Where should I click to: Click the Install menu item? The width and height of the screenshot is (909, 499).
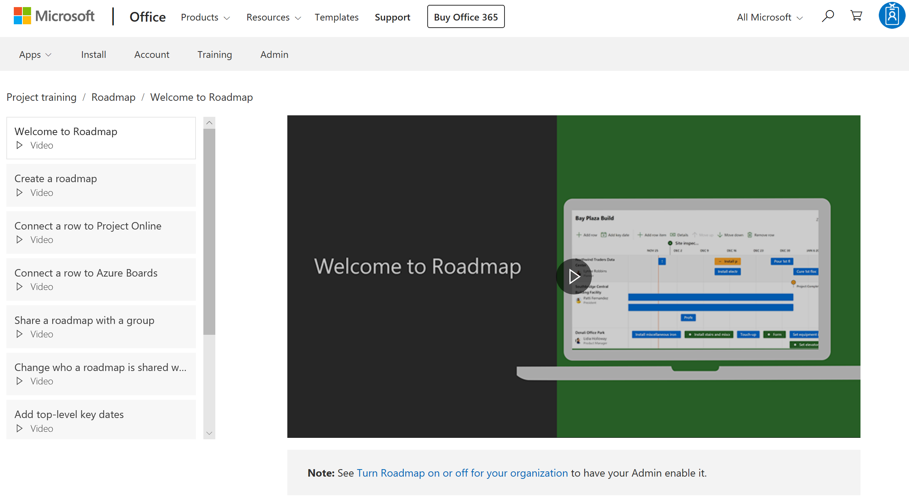(x=93, y=54)
